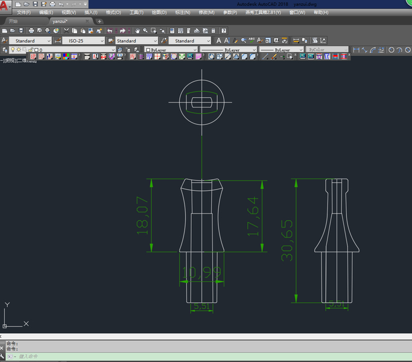The height and width of the screenshot is (362, 412).
Task: Switch to the 开始 tab
Action: point(13,21)
